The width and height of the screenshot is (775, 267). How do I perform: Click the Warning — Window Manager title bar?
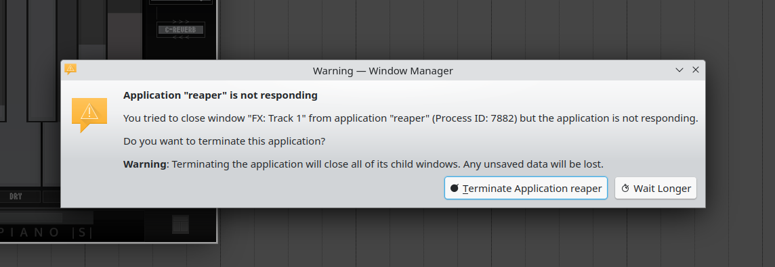(x=383, y=70)
